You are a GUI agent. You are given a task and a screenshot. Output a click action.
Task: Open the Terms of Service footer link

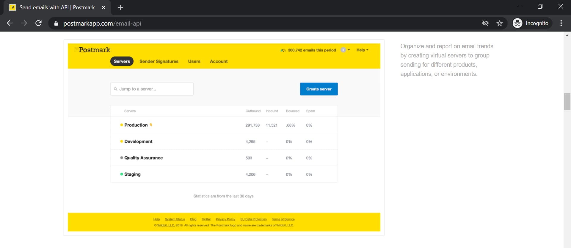(283, 219)
